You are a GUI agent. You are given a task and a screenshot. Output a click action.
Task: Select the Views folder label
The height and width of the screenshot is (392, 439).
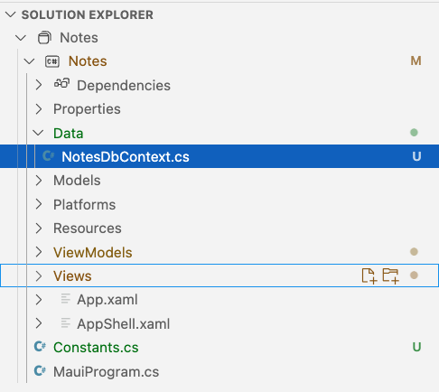[72, 276]
